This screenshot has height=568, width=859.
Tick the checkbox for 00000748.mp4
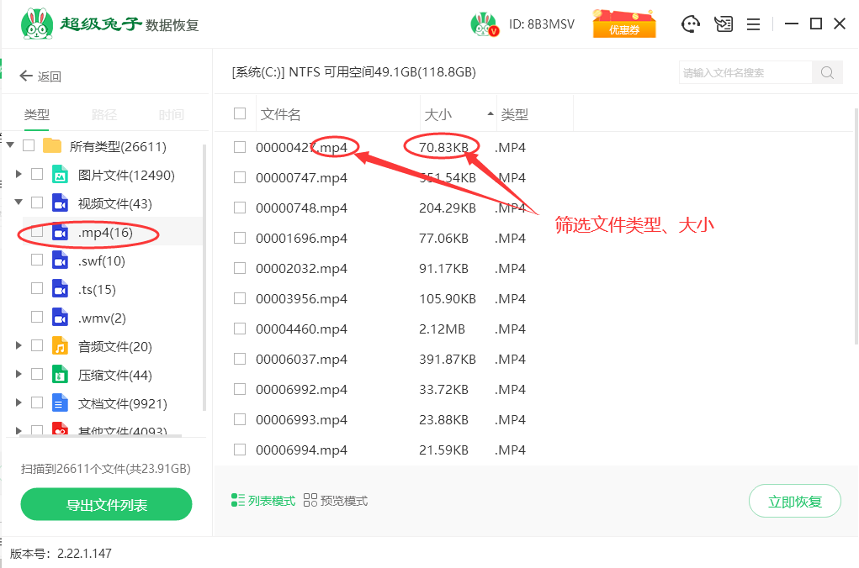pos(240,208)
